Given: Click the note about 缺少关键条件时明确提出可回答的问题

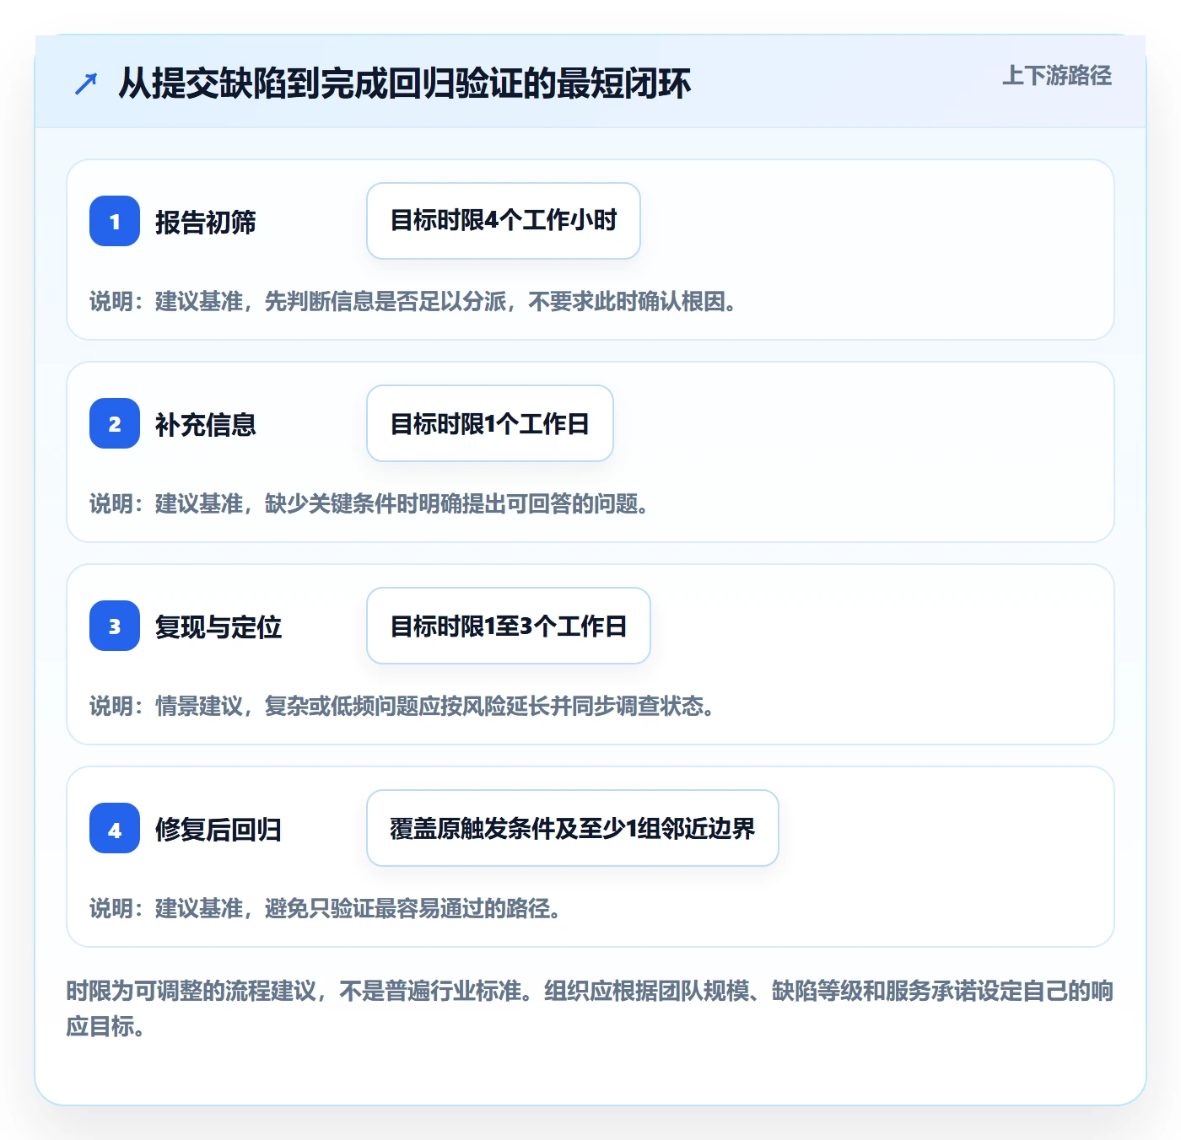Looking at the screenshot, I should pos(370,504).
